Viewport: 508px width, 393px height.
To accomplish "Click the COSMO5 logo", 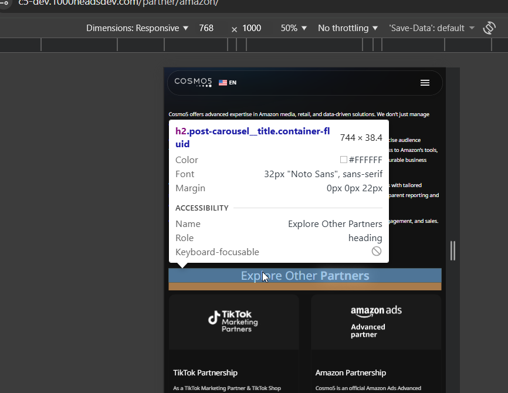I will point(193,82).
